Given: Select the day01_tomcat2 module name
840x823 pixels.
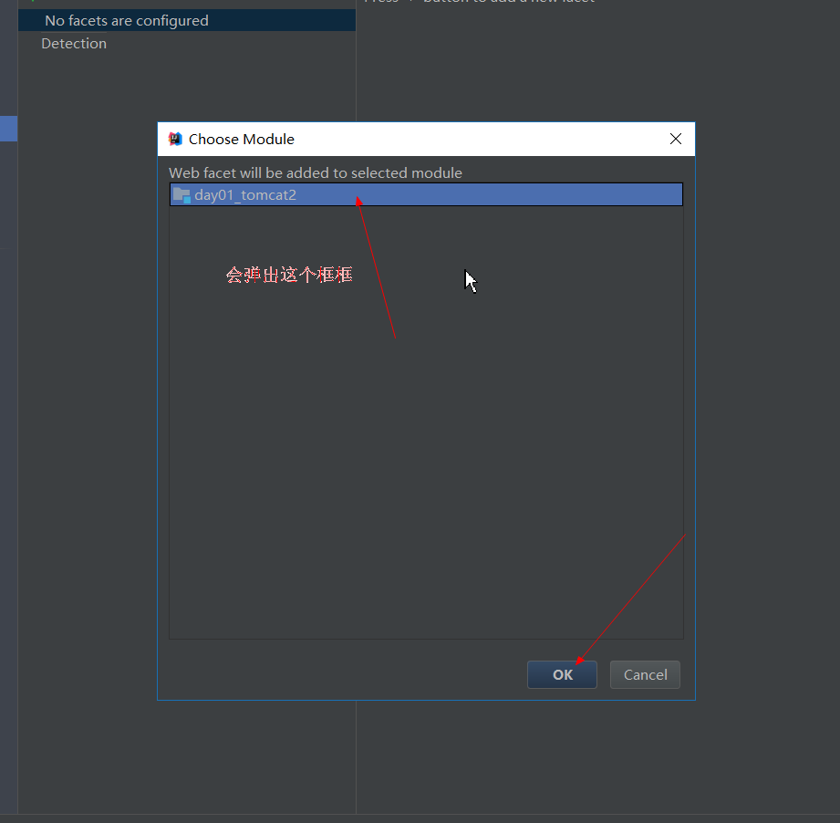Looking at the screenshot, I should coord(244,195).
